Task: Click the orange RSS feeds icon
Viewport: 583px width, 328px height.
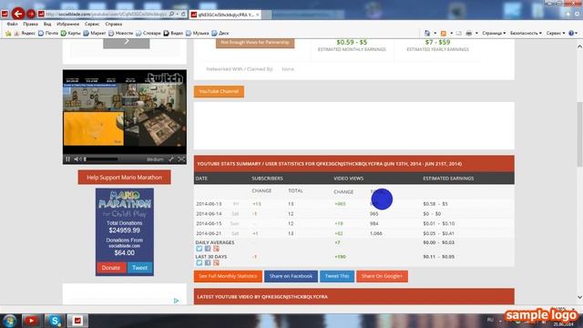Action: pyautogui.click(x=444, y=33)
